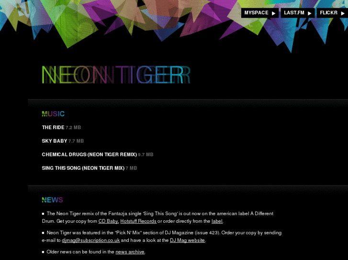Click the arrow icon beside FLICKR

coord(343,13)
